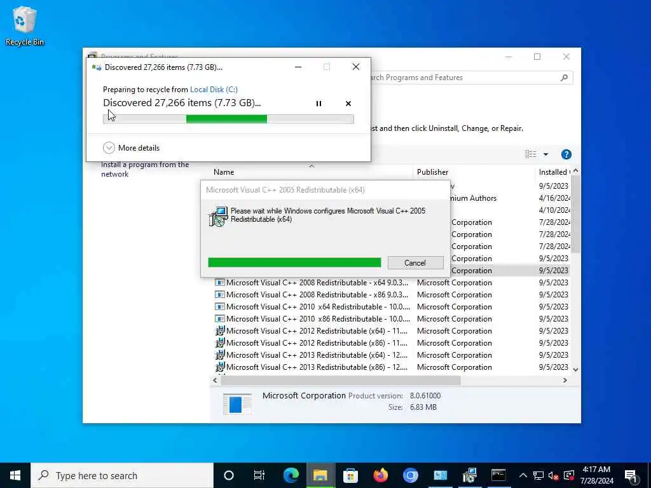
Task: Click the icon of Visual C++ 2013 (x64) entry
Action: point(219,355)
